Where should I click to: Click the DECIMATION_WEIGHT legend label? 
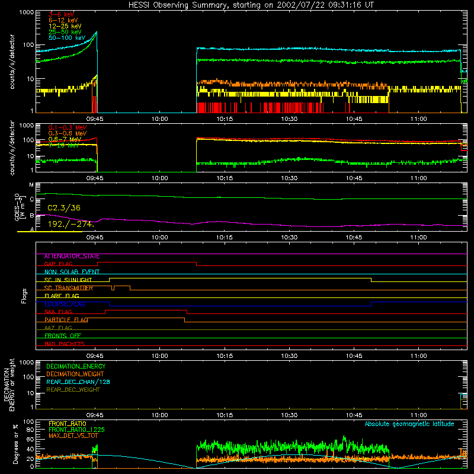pyautogui.click(x=75, y=374)
